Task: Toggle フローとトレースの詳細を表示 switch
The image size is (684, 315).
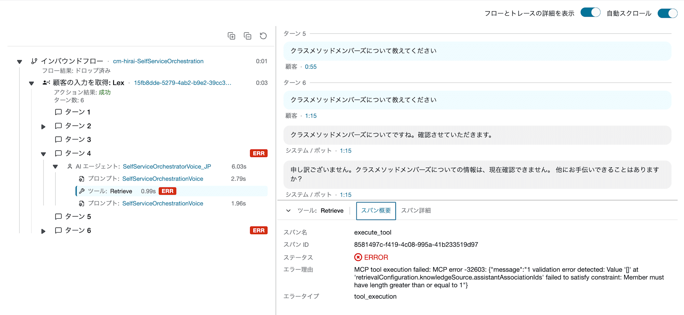Action: 591,13
